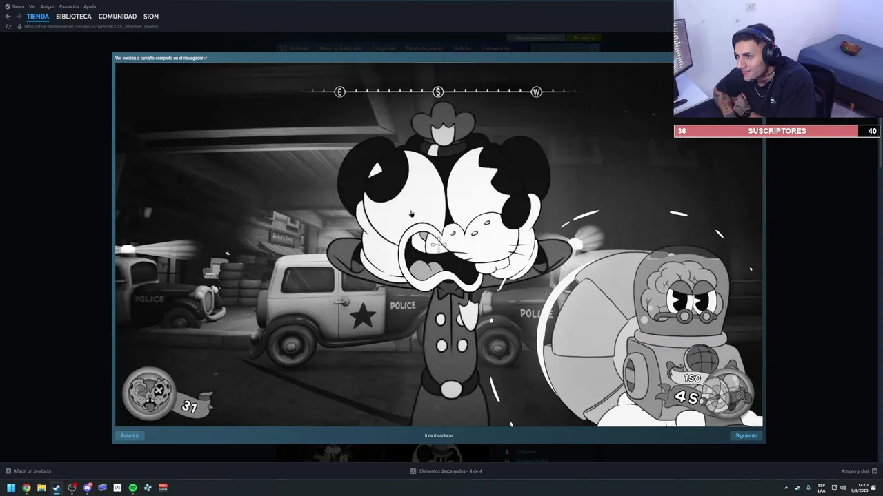This screenshot has width=883, height=496.
Task: Open the Productos menu
Action: [x=69, y=6]
